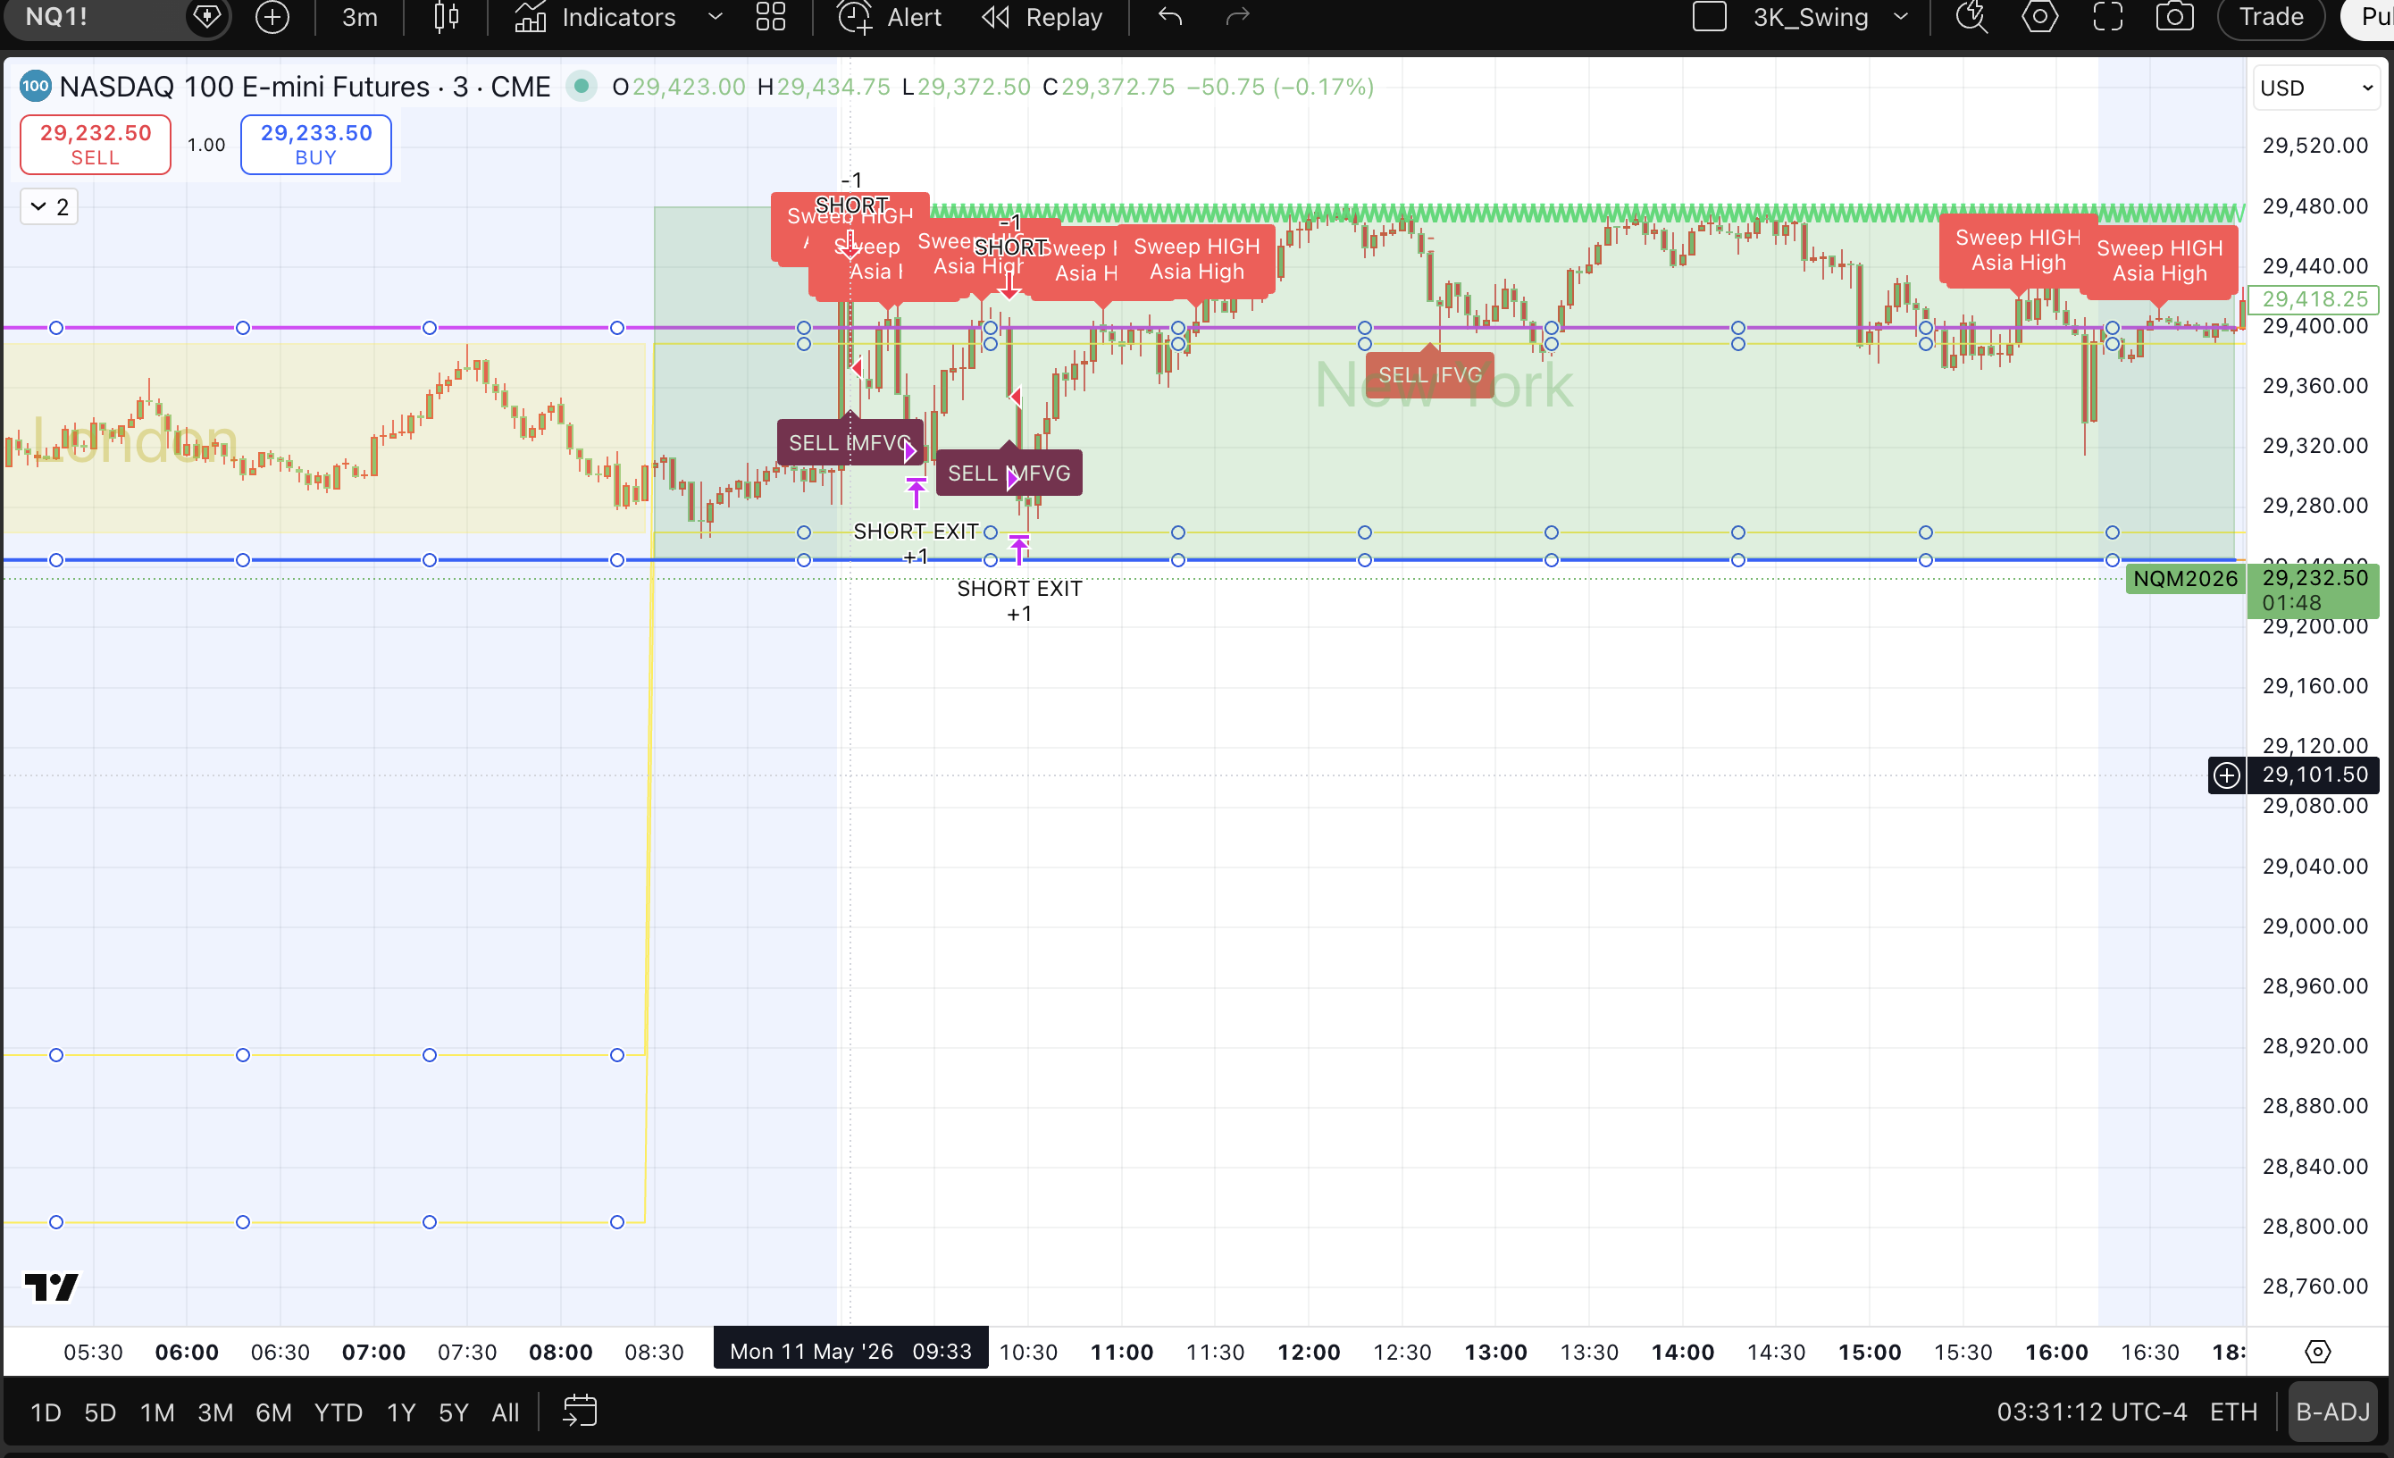This screenshot has width=2394, height=1458.
Task: Select the 6M date range
Action: pos(273,1412)
